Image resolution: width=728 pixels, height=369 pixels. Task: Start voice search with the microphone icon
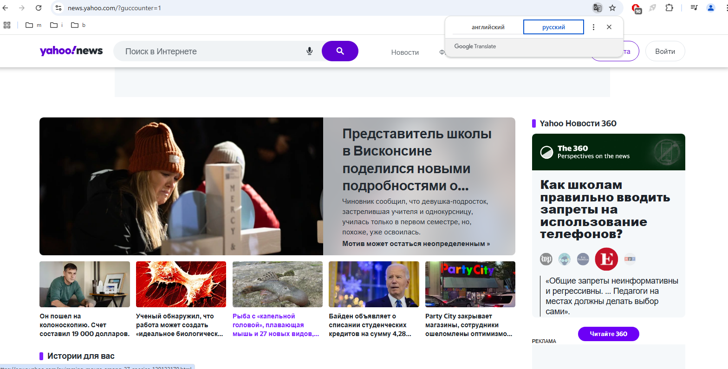310,51
